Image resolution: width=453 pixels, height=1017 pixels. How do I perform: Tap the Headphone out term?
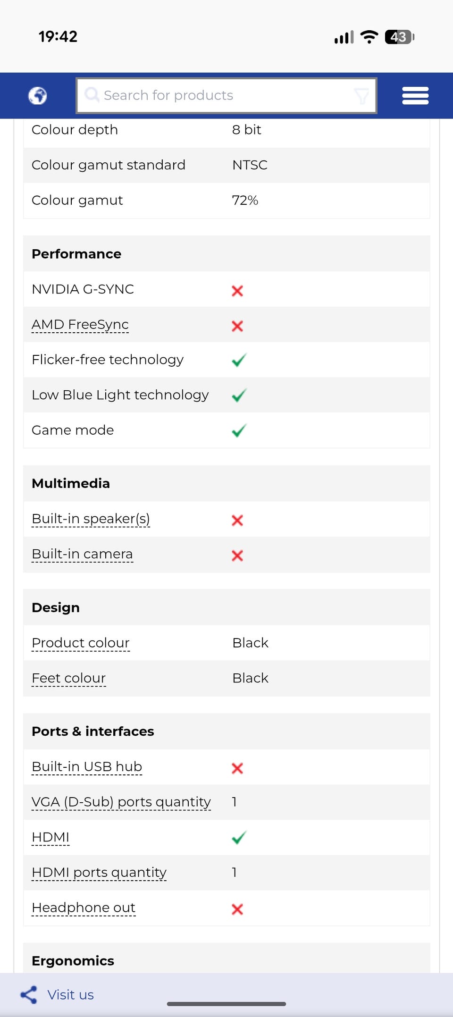click(84, 908)
